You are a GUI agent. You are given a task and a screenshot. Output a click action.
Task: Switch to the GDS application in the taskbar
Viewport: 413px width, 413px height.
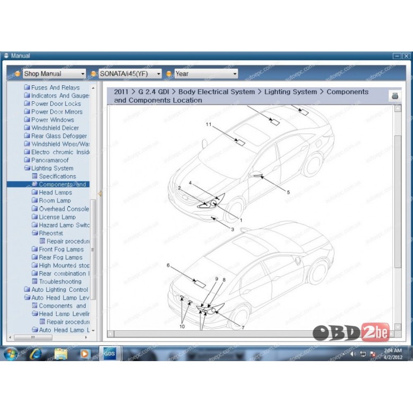pyautogui.click(x=110, y=353)
